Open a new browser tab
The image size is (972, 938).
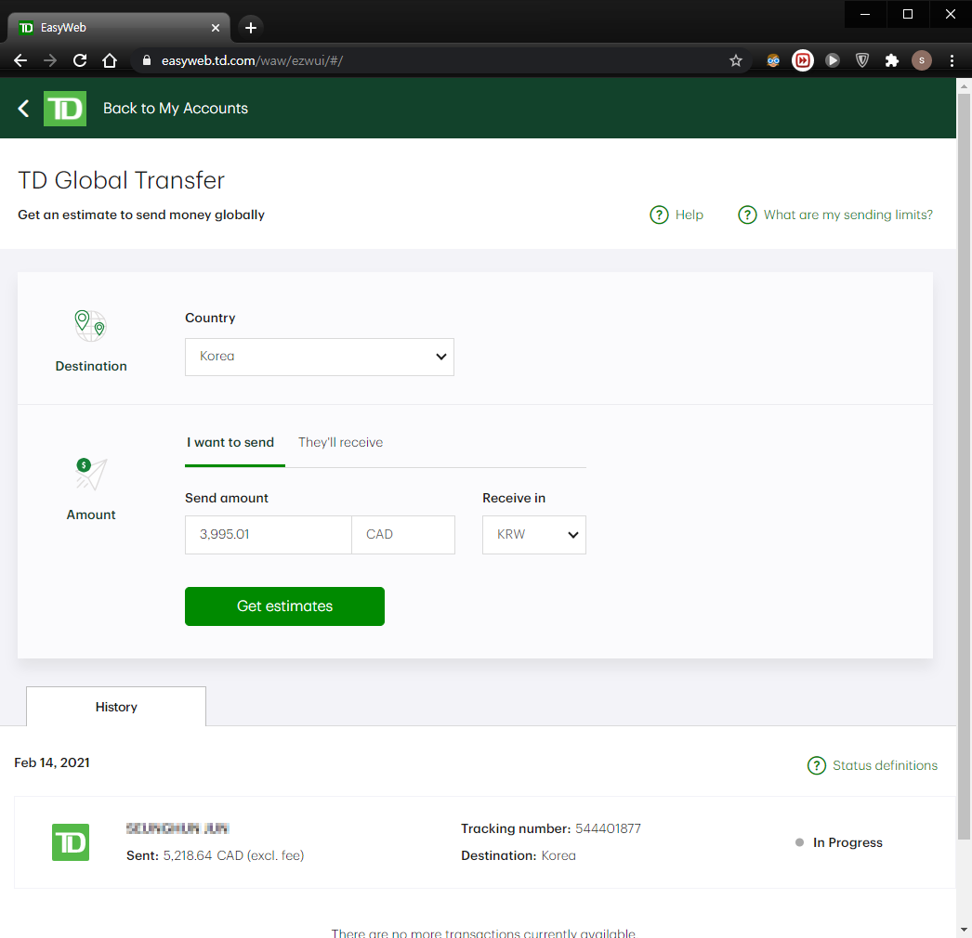point(251,28)
